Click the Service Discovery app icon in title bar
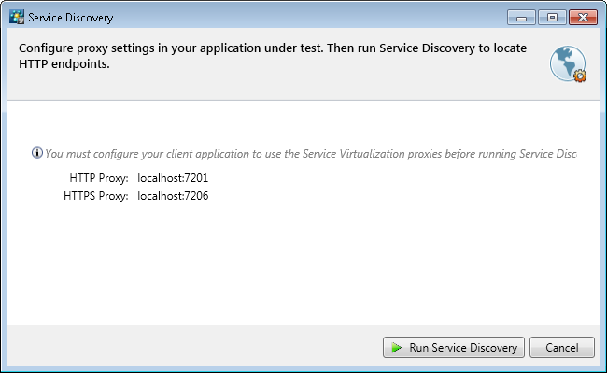 16,17
